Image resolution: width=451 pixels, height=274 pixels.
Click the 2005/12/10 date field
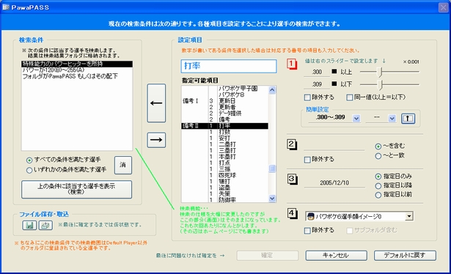(334, 183)
